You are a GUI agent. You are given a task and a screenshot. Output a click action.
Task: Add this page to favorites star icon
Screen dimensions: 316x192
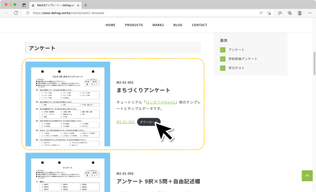pyautogui.click(x=269, y=13)
